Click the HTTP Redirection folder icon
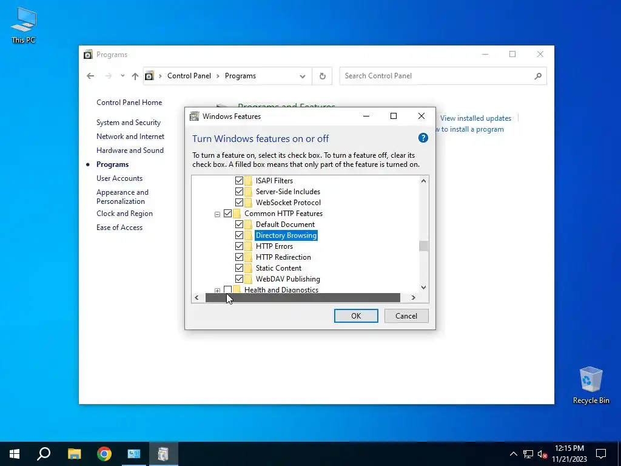 (248, 257)
